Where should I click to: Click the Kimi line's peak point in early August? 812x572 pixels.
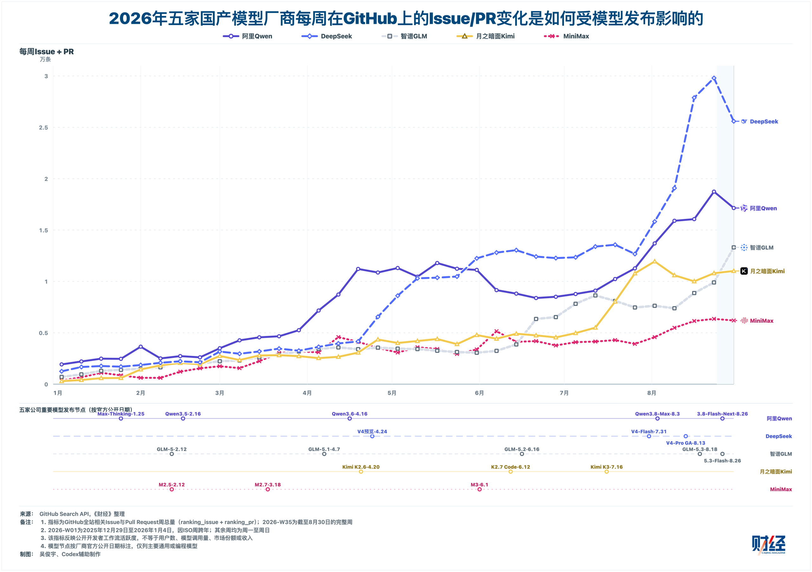click(655, 261)
